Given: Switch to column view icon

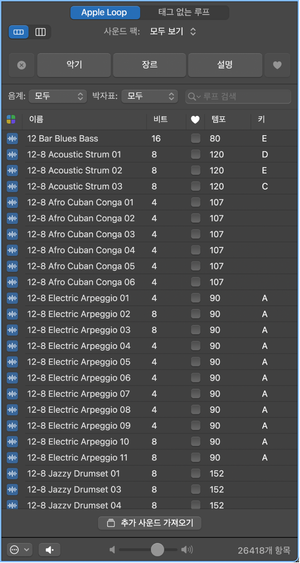Looking at the screenshot, I should [x=40, y=32].
